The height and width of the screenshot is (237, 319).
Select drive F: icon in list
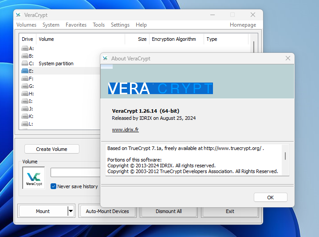(x=25, y=79)
